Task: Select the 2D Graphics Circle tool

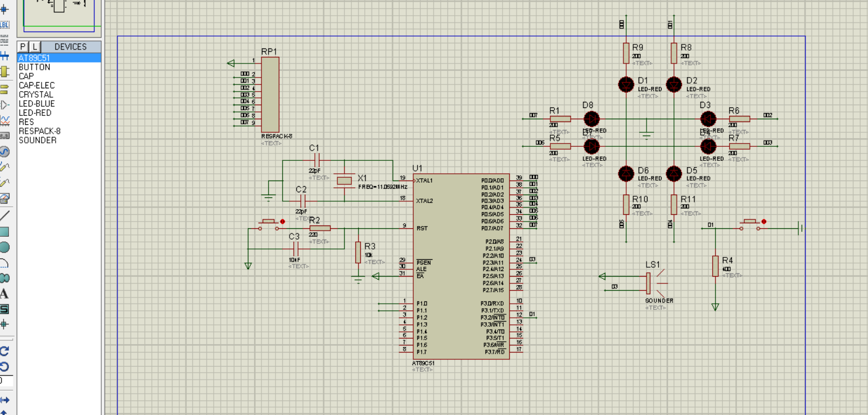Action: tap(4, 247)
